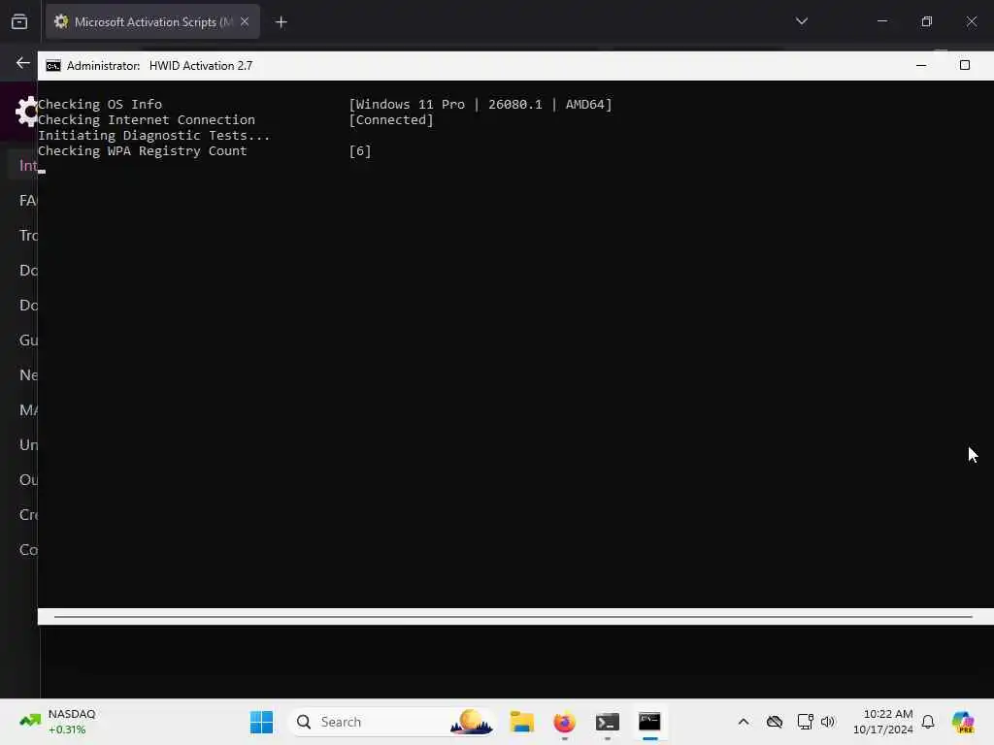Close the Microsoft Activation Scripts tab
994x745 pixels.
click(245, 21)
